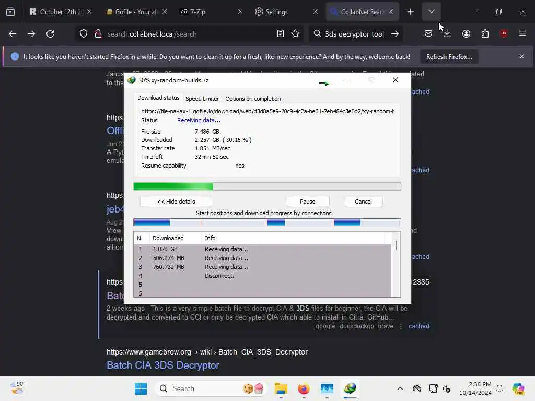Click the Downloaded column header
Screen dimensions: 535x401
click(x=176, y=238)
